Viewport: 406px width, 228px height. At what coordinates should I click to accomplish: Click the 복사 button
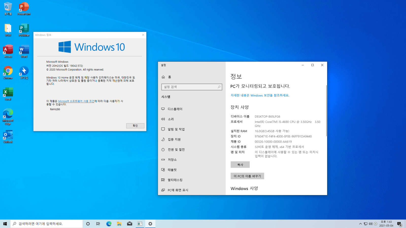pyautogui.click(x=240, y=165)
